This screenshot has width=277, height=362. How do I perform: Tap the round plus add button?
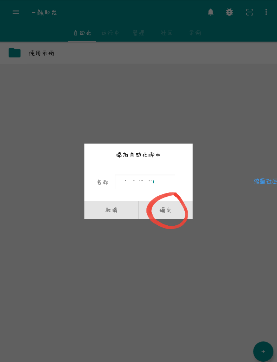263,352
